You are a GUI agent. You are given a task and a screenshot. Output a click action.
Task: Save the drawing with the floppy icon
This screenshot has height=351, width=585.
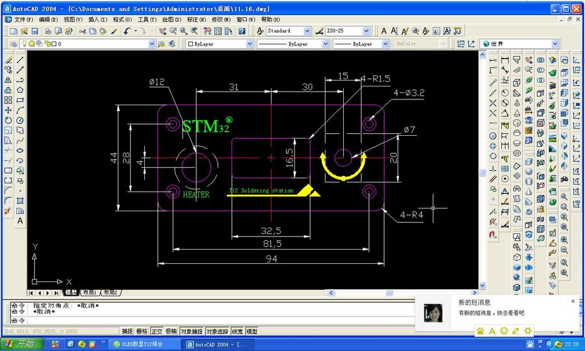pyautogui.click(x=34, y=31)
